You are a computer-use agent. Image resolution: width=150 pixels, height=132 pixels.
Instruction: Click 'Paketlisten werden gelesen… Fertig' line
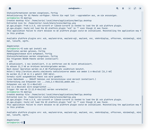click(x=26, y=51)
